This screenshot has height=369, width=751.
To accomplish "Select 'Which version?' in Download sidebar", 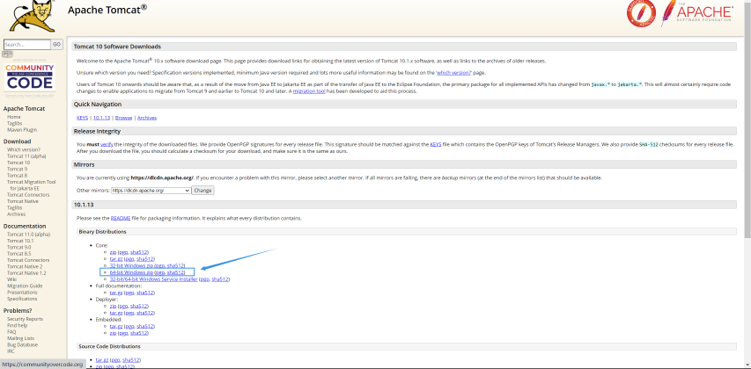I will coord(24,149).
